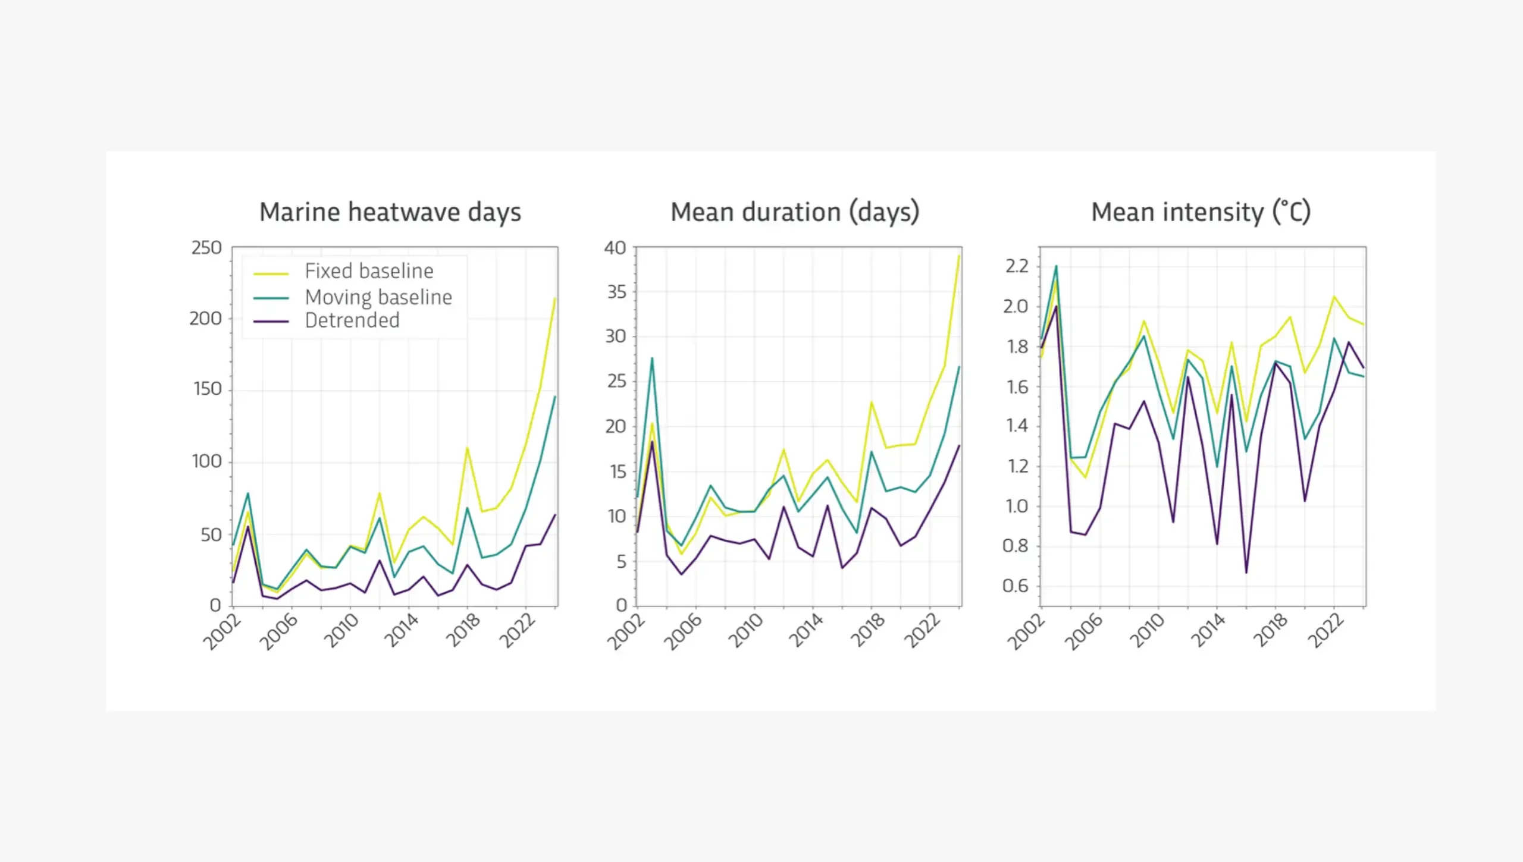This screenshot has width=1523, height=862.
Task: Click the 40 y-axis label on mean duration chart
Action: [615, 248]
